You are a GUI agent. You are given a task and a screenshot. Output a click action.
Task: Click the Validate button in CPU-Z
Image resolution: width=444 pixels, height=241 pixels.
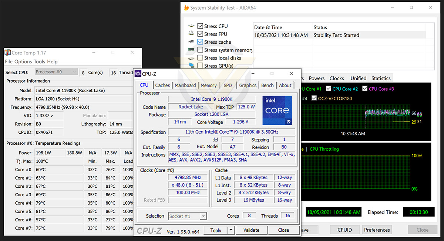coord(252,230)
